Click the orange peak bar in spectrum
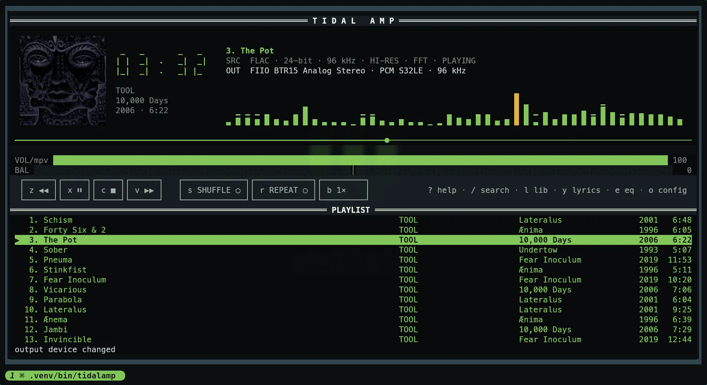Screen dimensions: 707x385 point(516,109)
